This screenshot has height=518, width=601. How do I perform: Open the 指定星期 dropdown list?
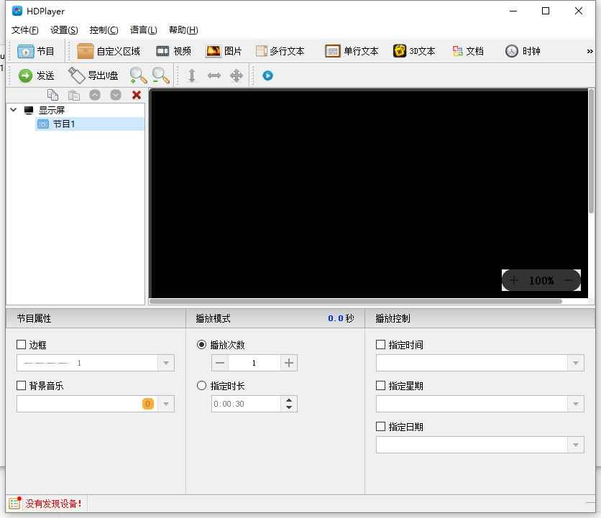click(x=575, y=404)
